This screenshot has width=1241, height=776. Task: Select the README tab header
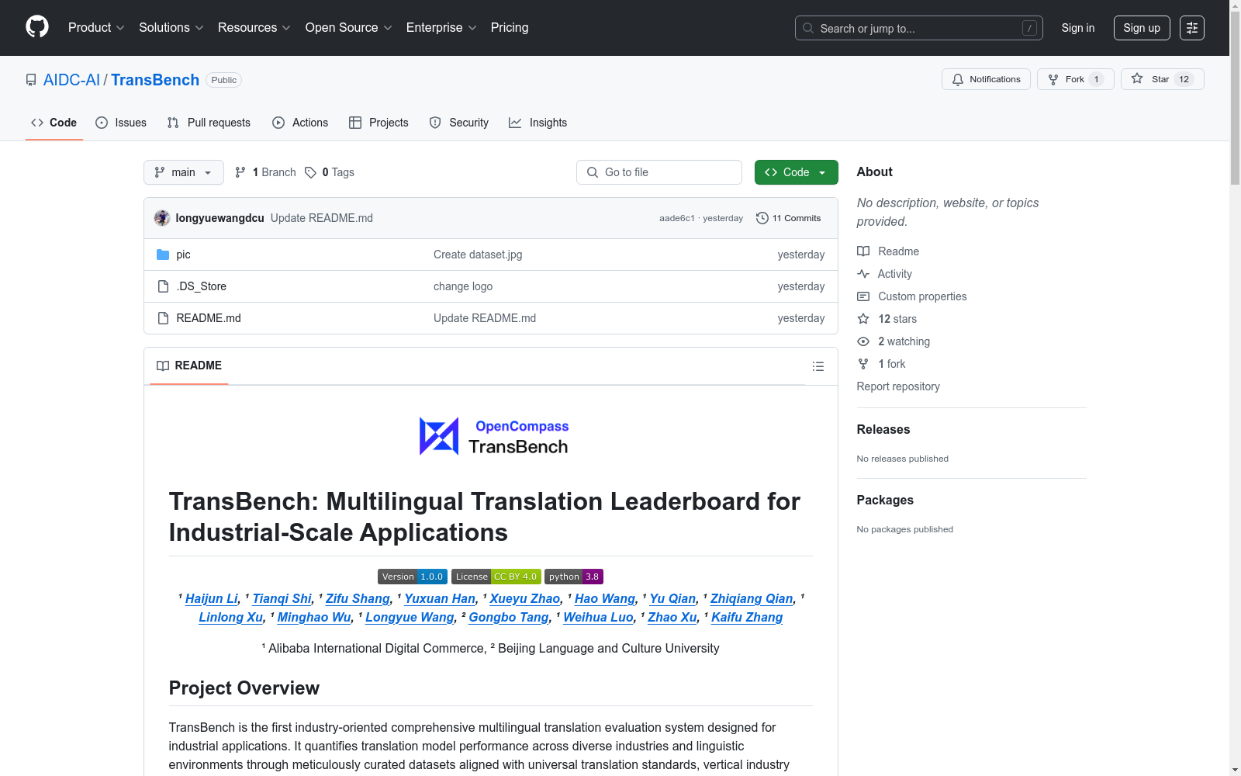coord(189,365)
